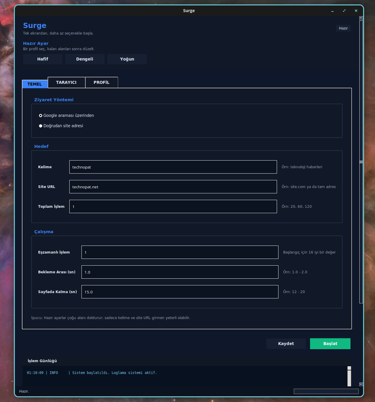Click the İşlem Günlüğü log scrollbar
Viewport: 375px width, 402px height.
tap(349, 376)
